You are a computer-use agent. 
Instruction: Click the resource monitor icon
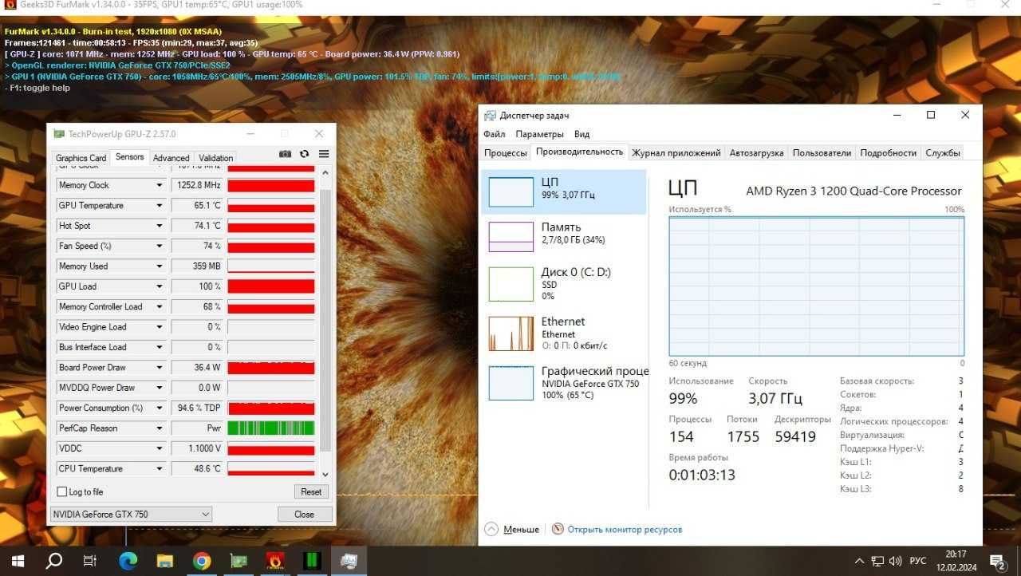558,529
